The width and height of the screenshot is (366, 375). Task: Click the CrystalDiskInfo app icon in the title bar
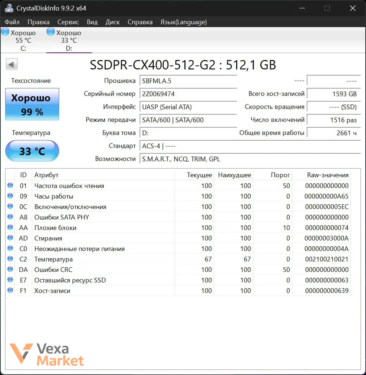pos(9,8)
